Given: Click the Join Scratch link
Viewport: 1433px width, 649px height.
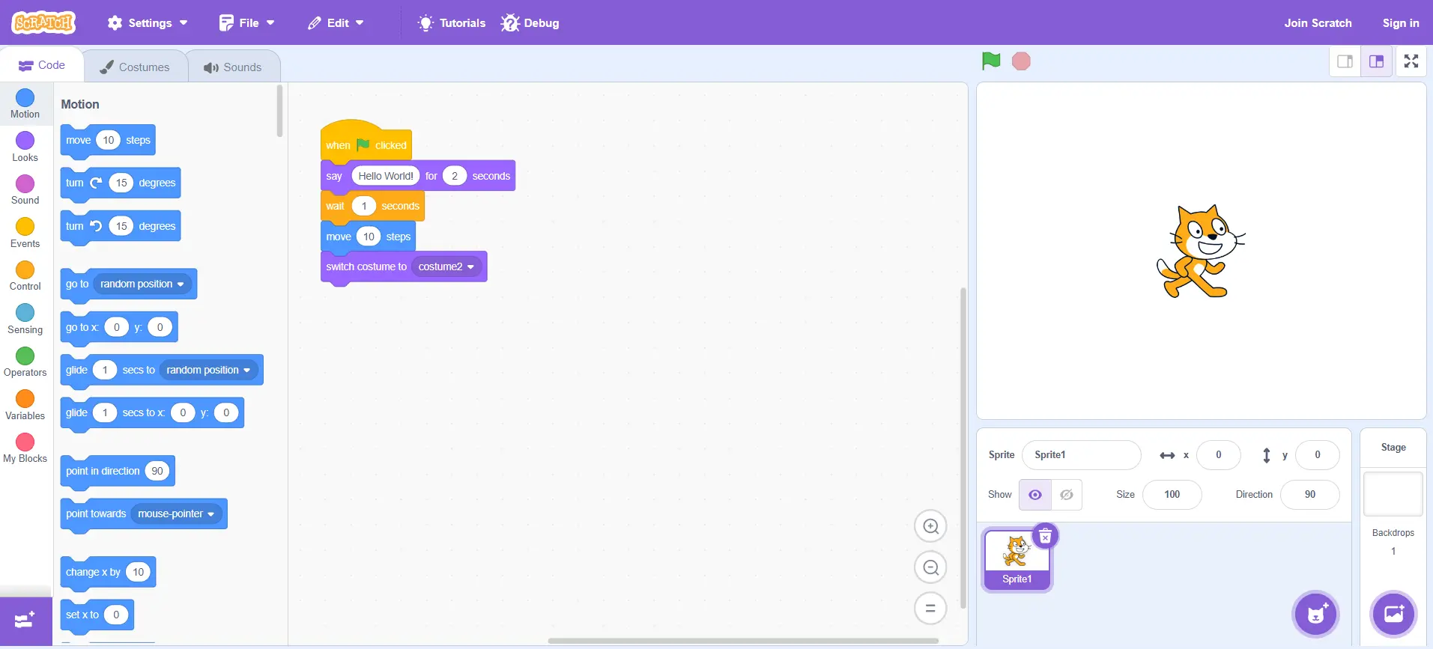Looking at the screenshot, I should 1318,23.
